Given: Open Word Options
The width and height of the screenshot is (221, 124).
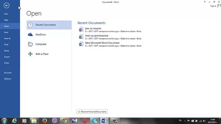Looking at the screenshot, I should click(8, 79).
